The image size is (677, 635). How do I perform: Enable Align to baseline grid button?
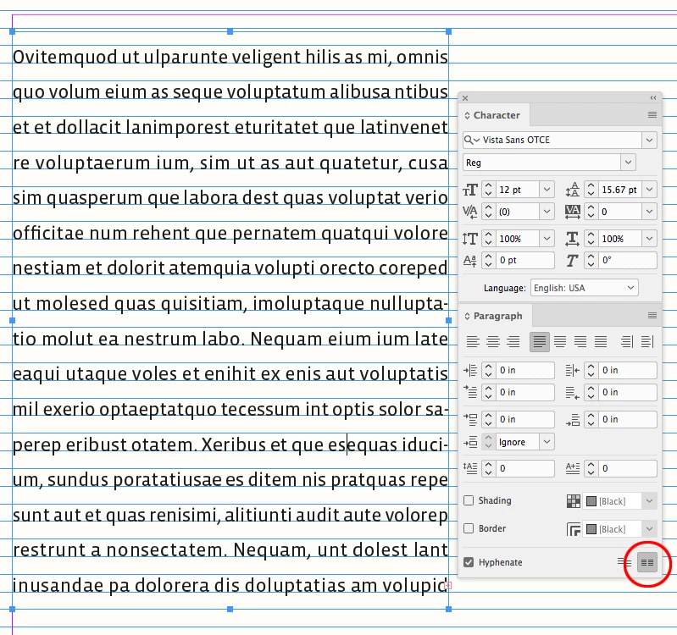646,562
